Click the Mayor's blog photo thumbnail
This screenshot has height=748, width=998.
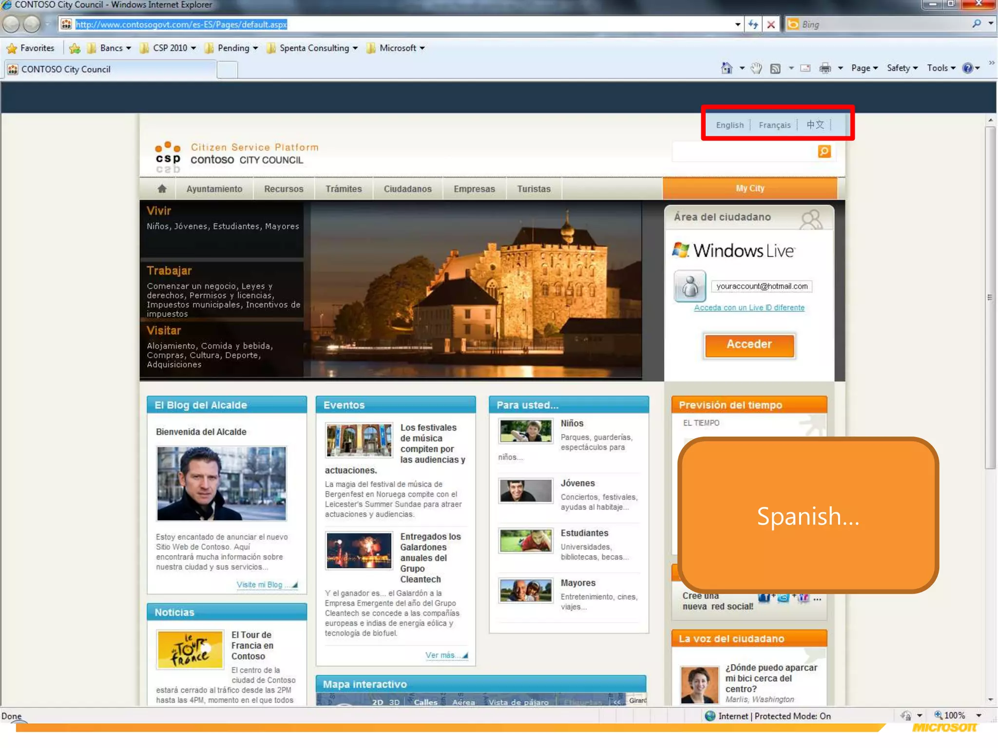221,484
